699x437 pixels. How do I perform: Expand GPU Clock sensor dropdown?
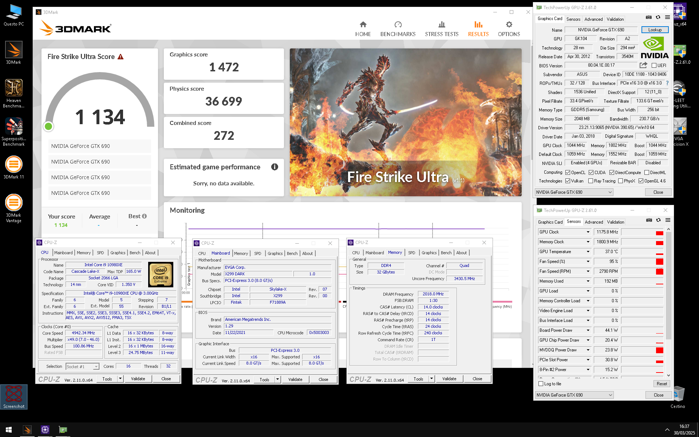pos(588,232)
